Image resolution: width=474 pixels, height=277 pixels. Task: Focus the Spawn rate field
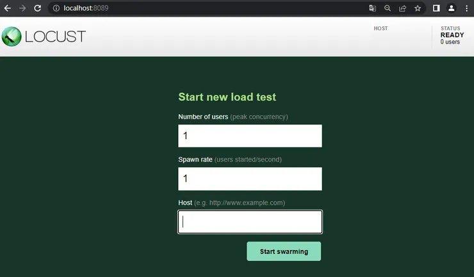pos(250,179)
